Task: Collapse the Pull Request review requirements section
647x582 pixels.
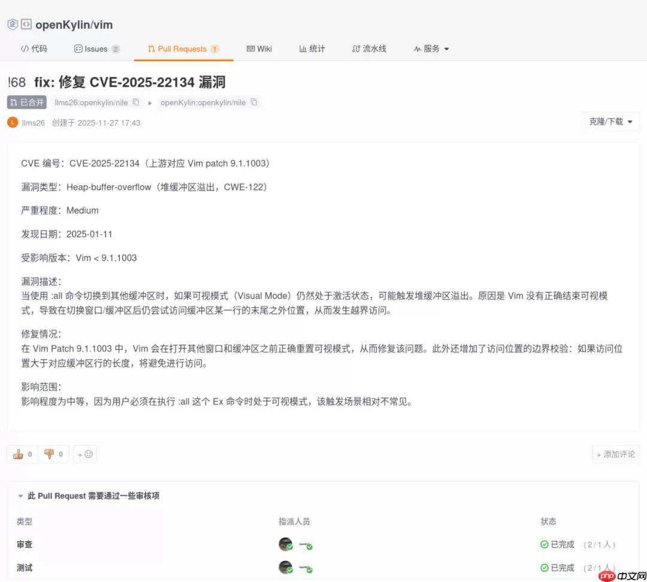Action: pyautogui.click(x=22, y=496)
